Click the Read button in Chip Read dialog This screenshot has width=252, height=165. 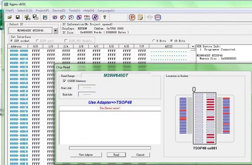[x=116, y=155]
